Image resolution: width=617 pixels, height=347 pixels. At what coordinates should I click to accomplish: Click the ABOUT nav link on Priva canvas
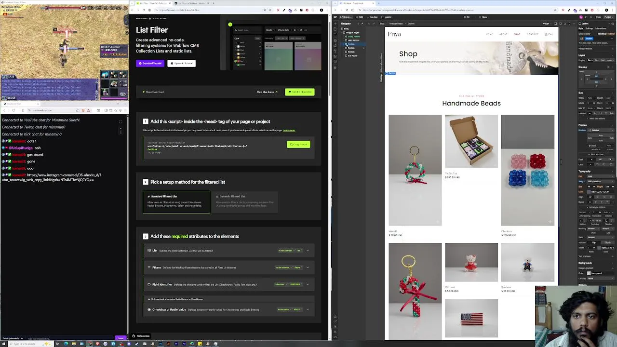coord(503,34)
